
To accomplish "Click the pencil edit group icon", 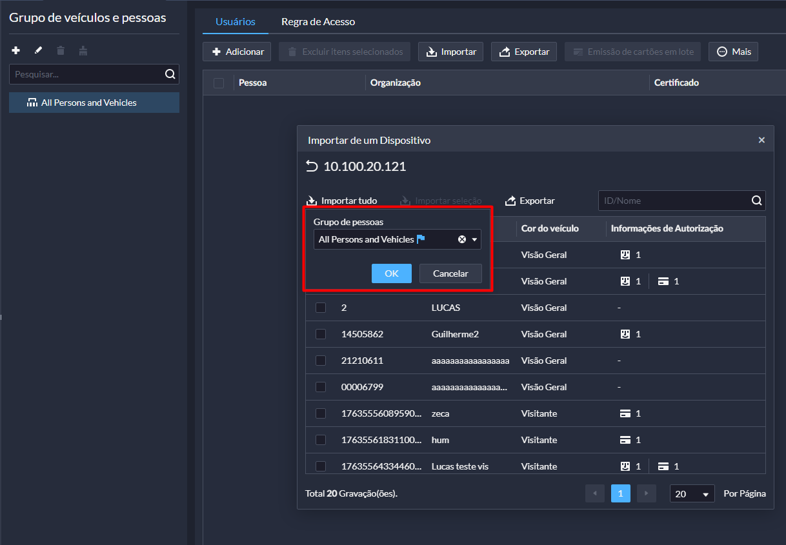I will click(38, 50).
